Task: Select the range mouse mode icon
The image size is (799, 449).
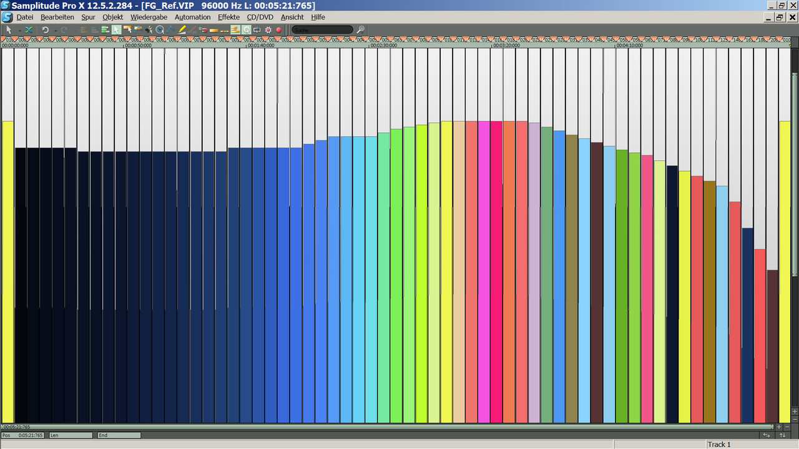Action: point(127,29)
